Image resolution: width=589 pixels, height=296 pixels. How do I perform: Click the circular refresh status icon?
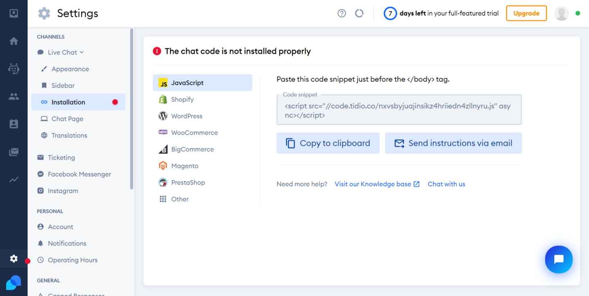(x=359, y=13)
